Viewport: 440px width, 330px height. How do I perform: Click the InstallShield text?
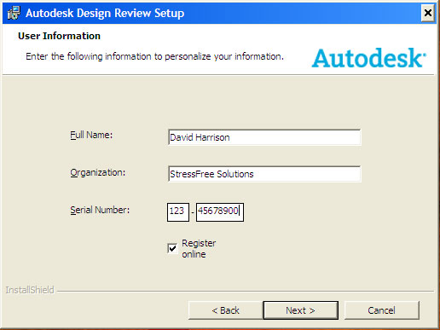click(x=30, y=290)
